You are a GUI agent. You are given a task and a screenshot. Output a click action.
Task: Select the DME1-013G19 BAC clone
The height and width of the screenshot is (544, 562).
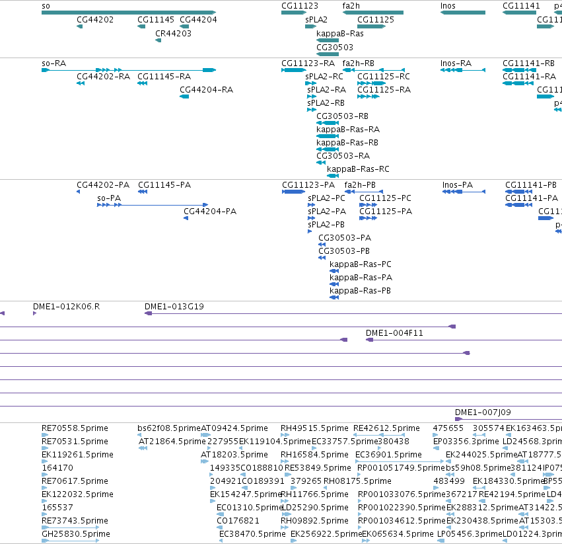point(353,313)
